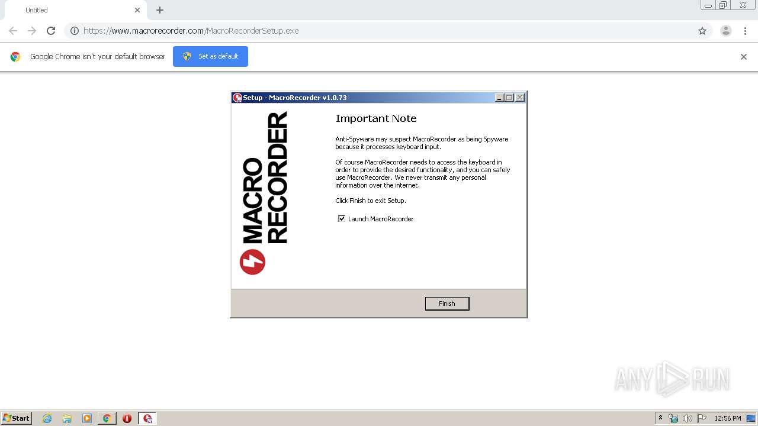
Task: Open Windows Explorer folder in taskbar
Action: tap(67, 418)
